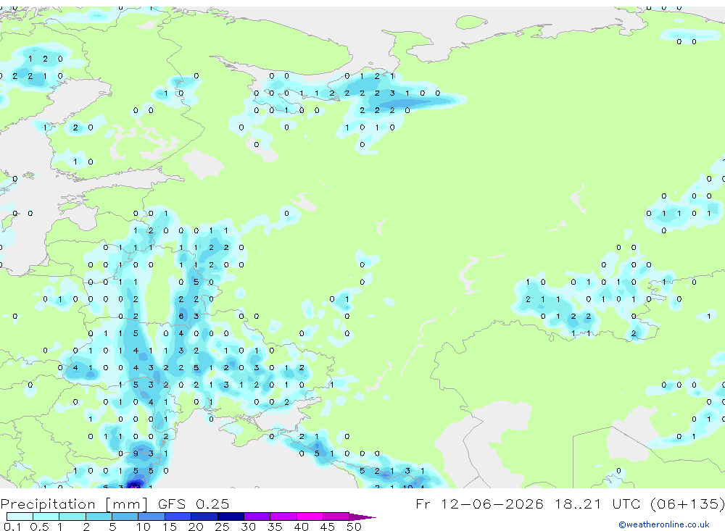This screenshot has height=531, width=725.
Task: Select the 2–5 mm legend color swatch
Action: 99,517
